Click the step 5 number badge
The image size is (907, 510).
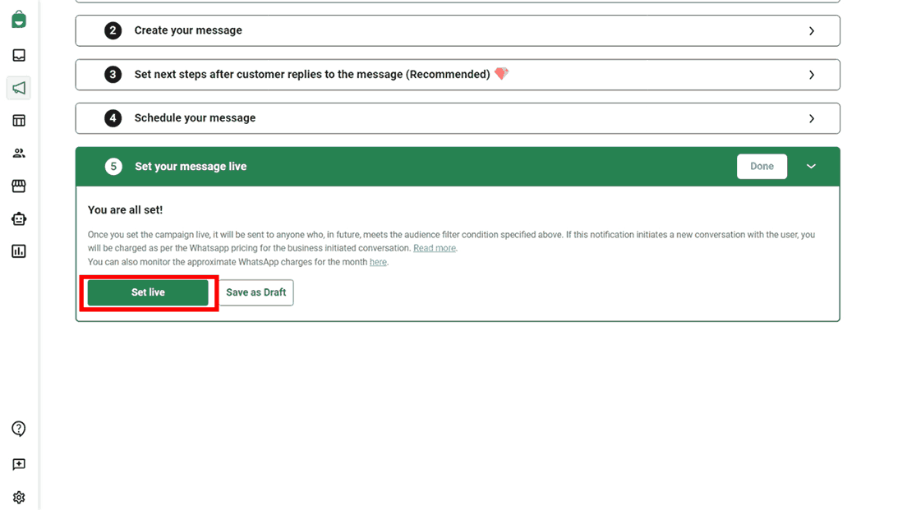[113, 167]
